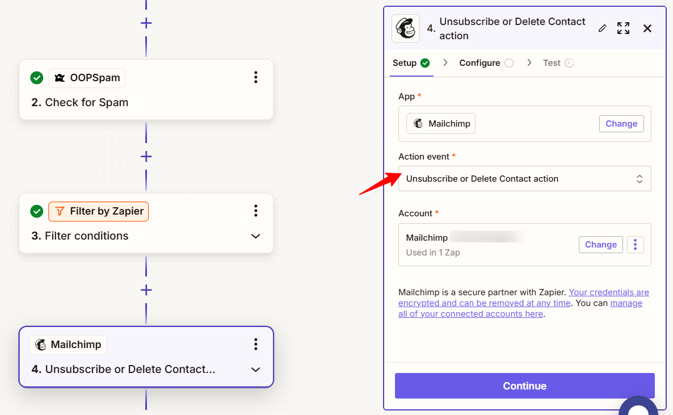Click the Continue button
Image resolution: width=673 pixels, height=415 pixels.
[x=524, y=386]
